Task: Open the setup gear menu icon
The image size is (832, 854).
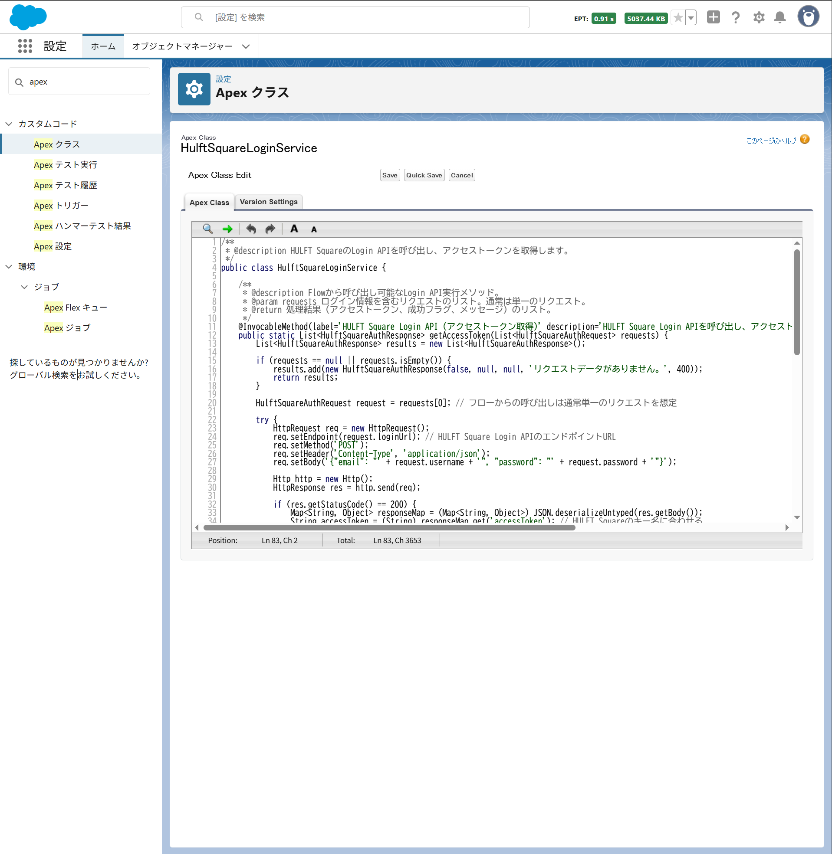Action: pos(759,17)
